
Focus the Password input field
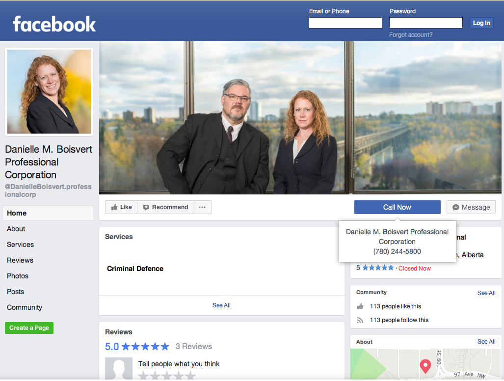(x=425, y=23)
